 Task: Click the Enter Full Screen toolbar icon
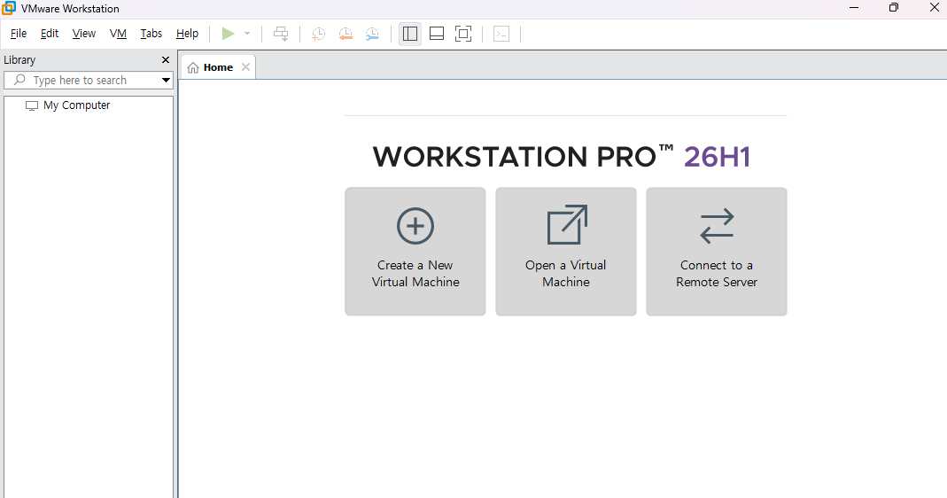pos(463,34)
